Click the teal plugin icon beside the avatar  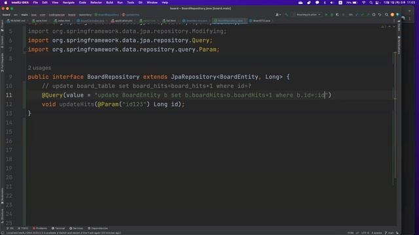(397, 14)
